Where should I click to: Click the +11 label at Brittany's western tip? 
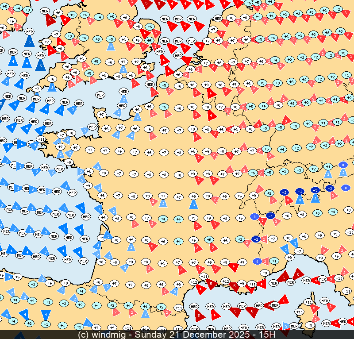(x=41, y=139)
